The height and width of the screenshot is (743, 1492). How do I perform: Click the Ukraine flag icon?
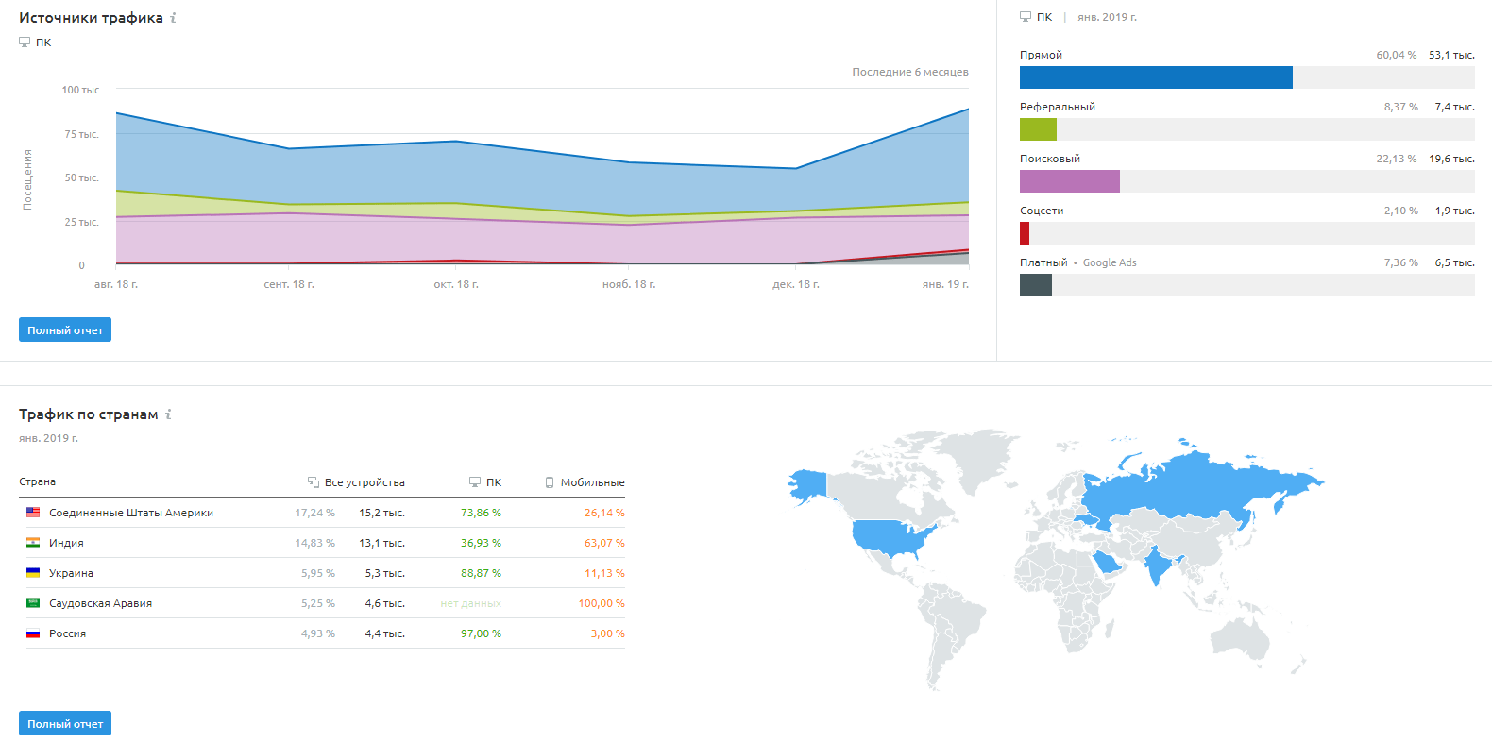(x=33, y=573)
